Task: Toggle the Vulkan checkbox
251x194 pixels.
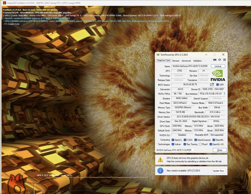Action: tap(173, 144)
